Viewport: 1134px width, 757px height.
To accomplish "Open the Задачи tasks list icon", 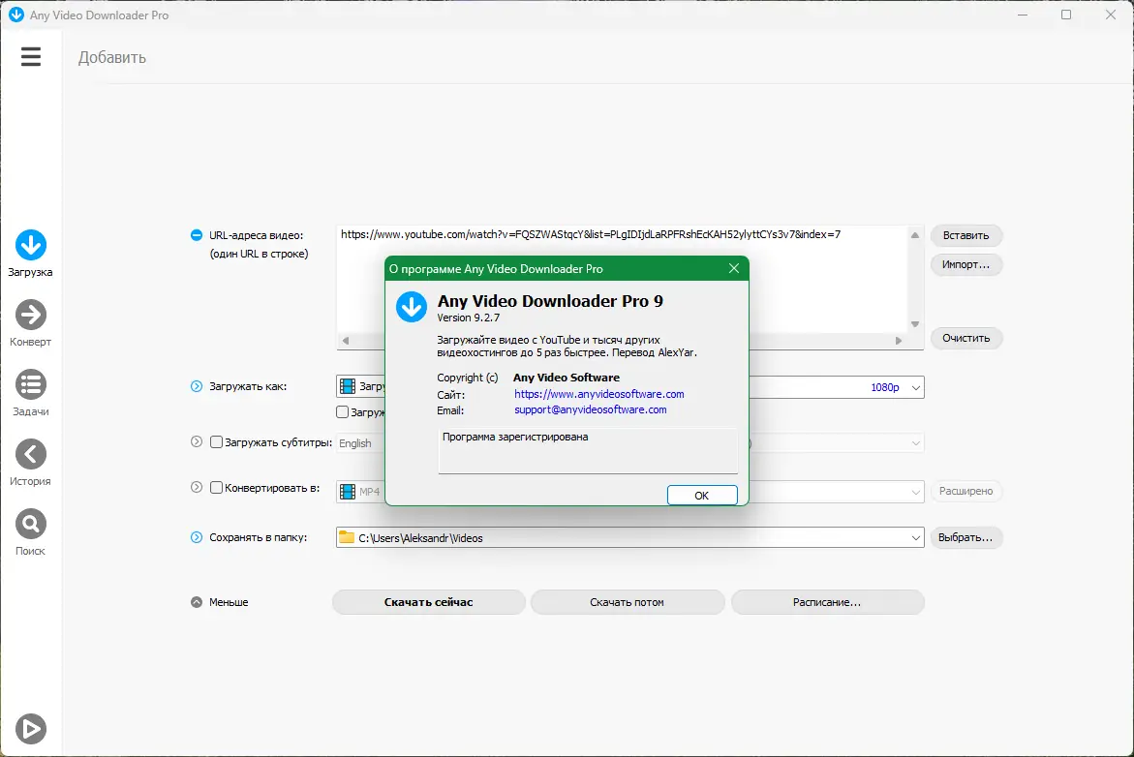I will [x=30, y=384].
